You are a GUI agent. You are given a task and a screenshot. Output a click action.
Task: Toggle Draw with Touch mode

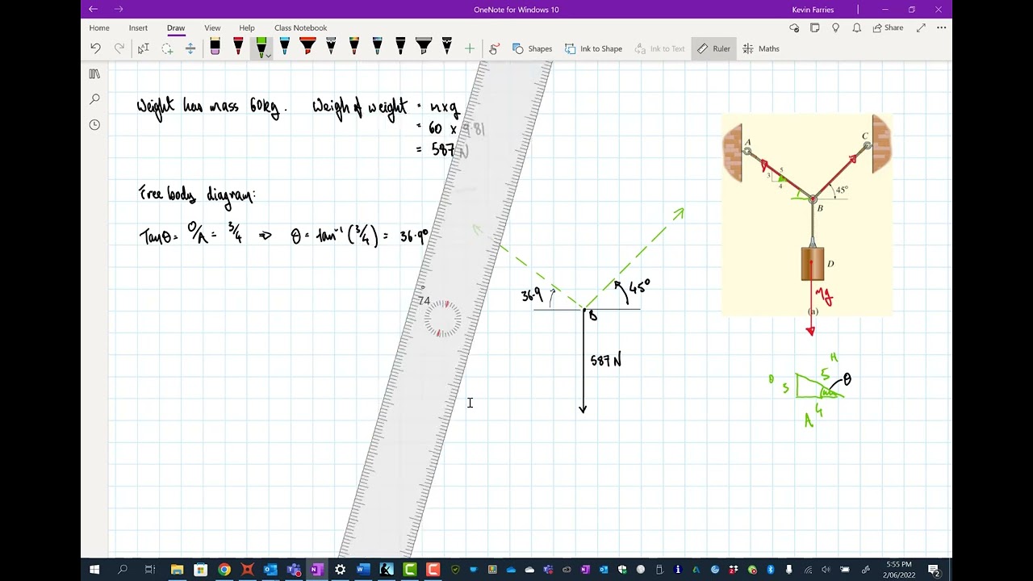[x=494, y=48]
